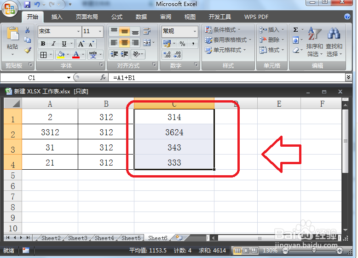358x258 pixels.
Task: Click the phonetic guide wén icon
Action: pos(93,55)
